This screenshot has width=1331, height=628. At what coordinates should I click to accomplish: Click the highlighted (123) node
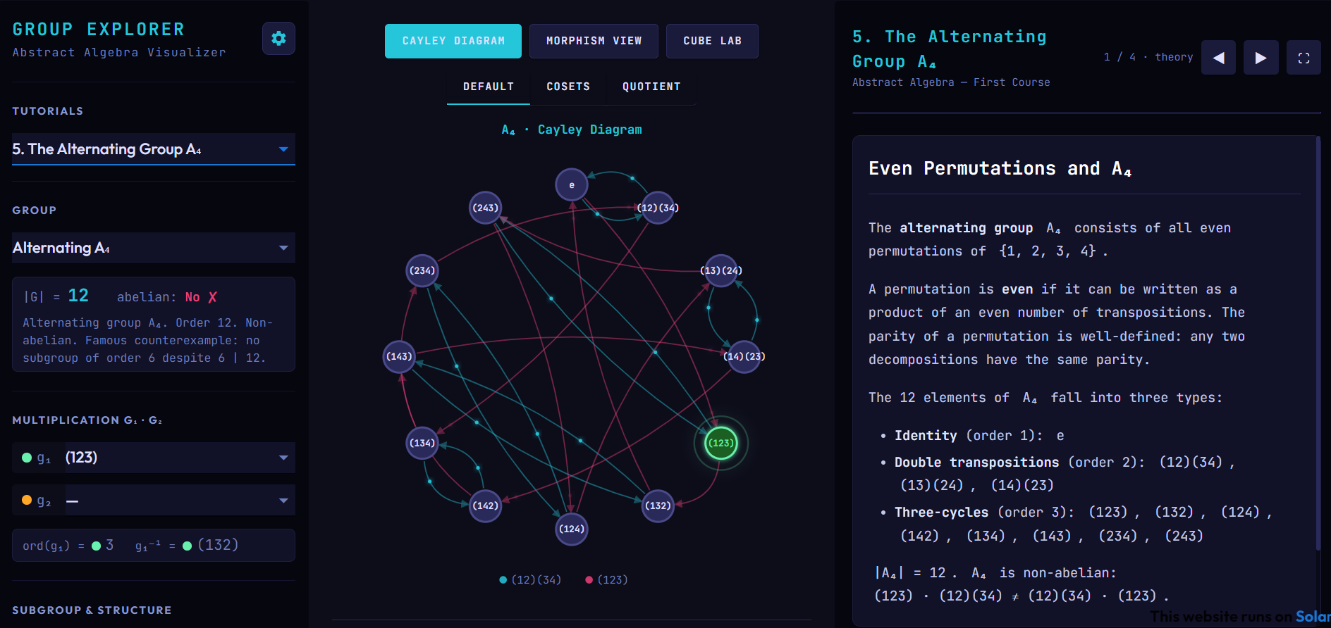720,443
